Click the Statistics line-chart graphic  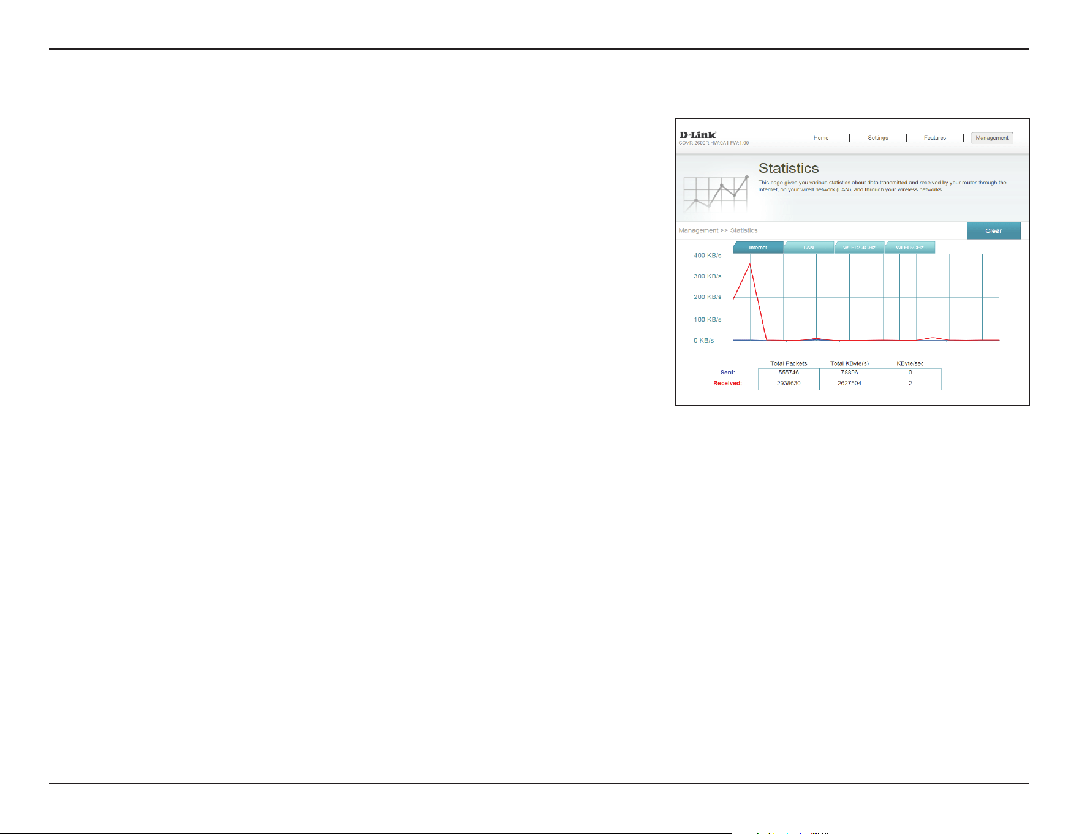coord(716,194)
